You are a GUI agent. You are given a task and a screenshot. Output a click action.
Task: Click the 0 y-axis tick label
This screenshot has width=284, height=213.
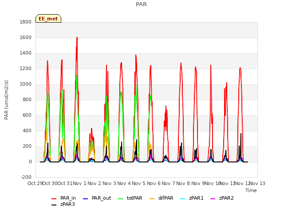pyautogui.click(x=30, y=162)
